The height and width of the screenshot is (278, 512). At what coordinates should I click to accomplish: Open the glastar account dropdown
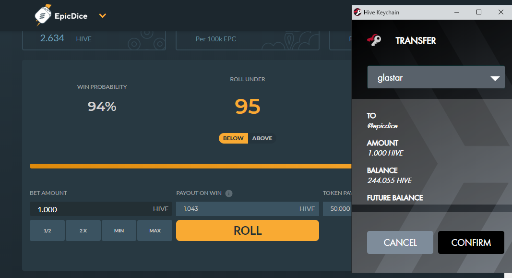click(x=436, y=78)
